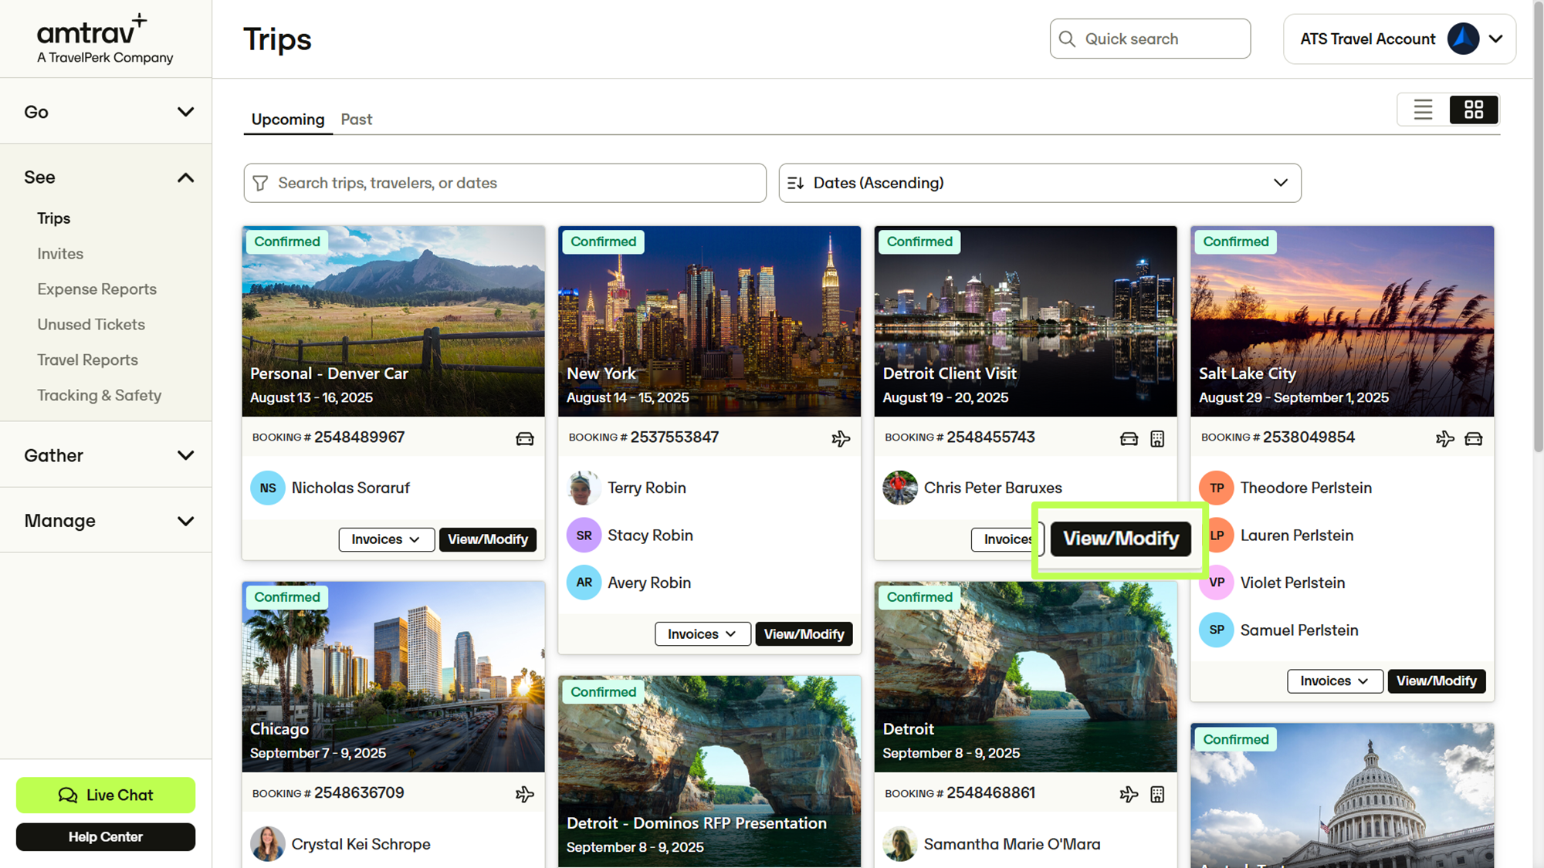Click the car icon on Salt Lake City booking
Screen dimensions: 1544x868
[1474, 438]
